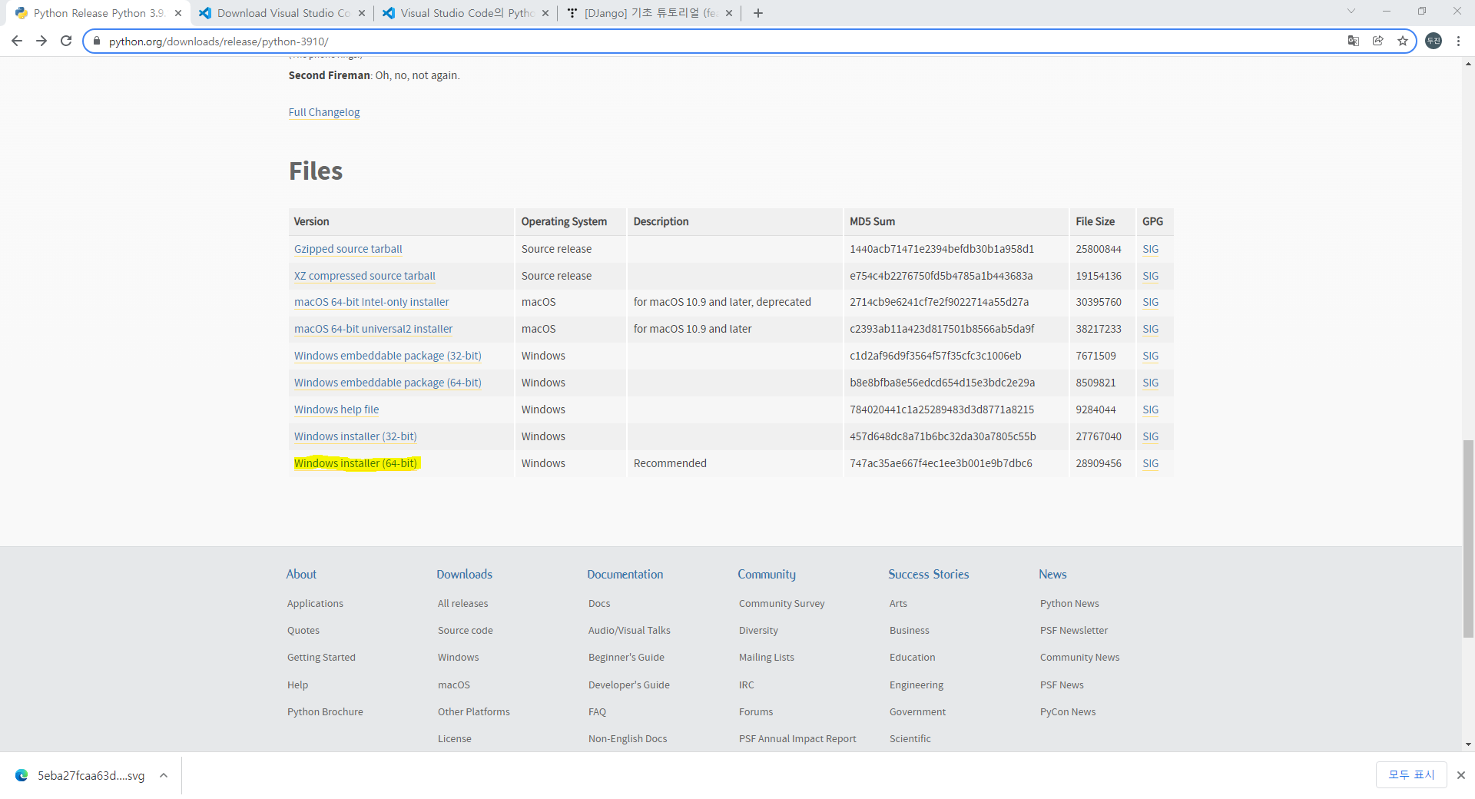This screenshot has width=1475, height=799.
Task: Open Python Brochure footer link
Action: (x=325, y=711)
